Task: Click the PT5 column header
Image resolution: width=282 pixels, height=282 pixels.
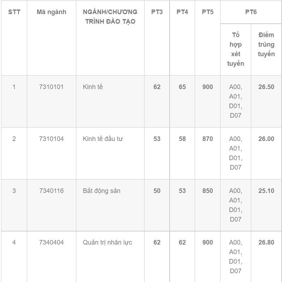Action: 208,12
